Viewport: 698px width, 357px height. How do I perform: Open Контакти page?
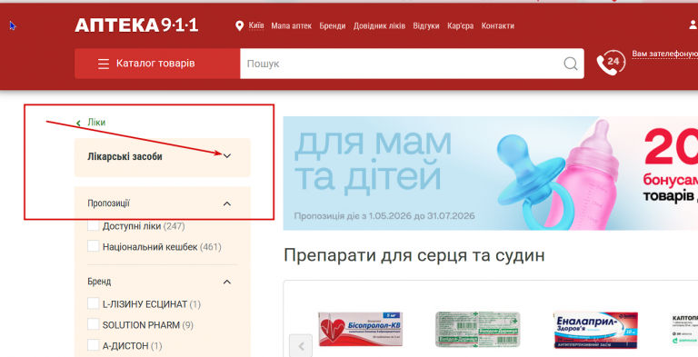click(x=498, y=25)
